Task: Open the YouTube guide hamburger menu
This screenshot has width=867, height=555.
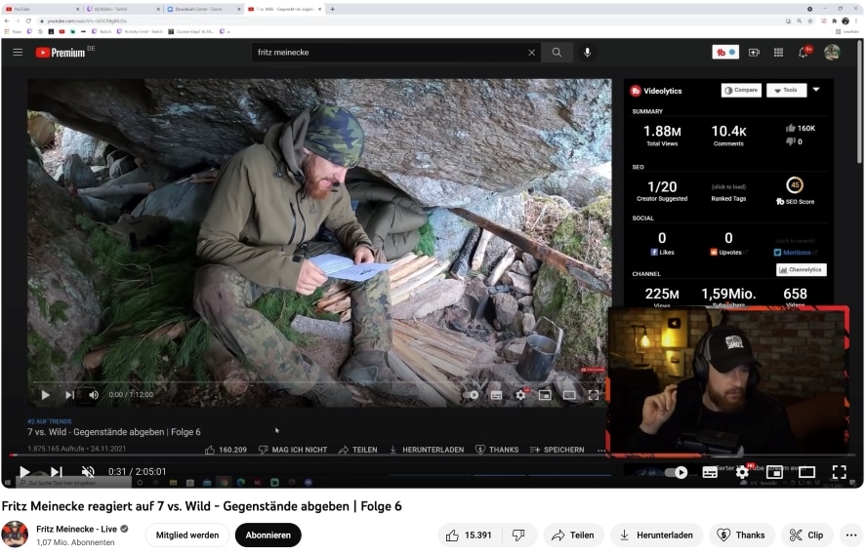Action: [18, 53]
